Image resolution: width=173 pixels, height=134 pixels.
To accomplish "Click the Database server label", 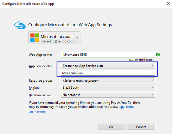I will pos(40,95).
